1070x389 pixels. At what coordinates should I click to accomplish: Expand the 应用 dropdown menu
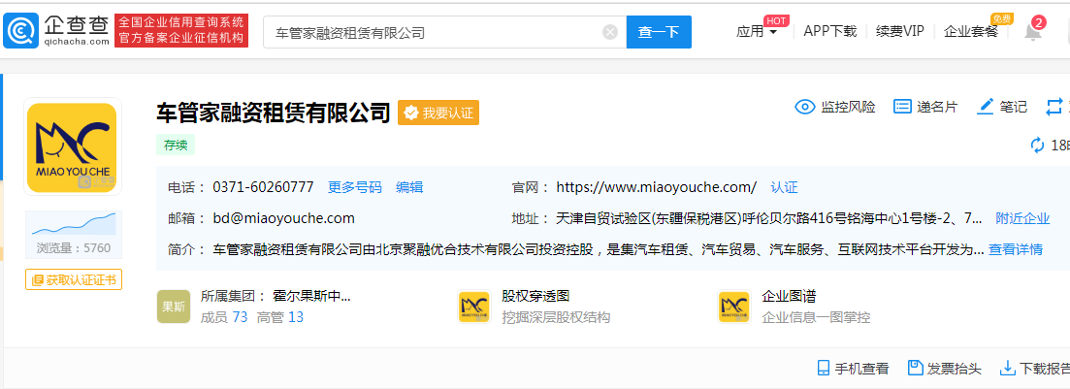pyautogui.click(x=757, y=31)
